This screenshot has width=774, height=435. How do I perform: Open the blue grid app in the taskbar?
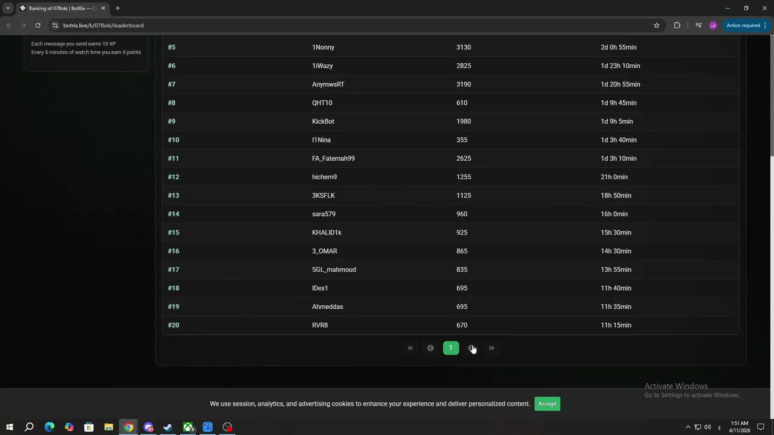[207, 427]
